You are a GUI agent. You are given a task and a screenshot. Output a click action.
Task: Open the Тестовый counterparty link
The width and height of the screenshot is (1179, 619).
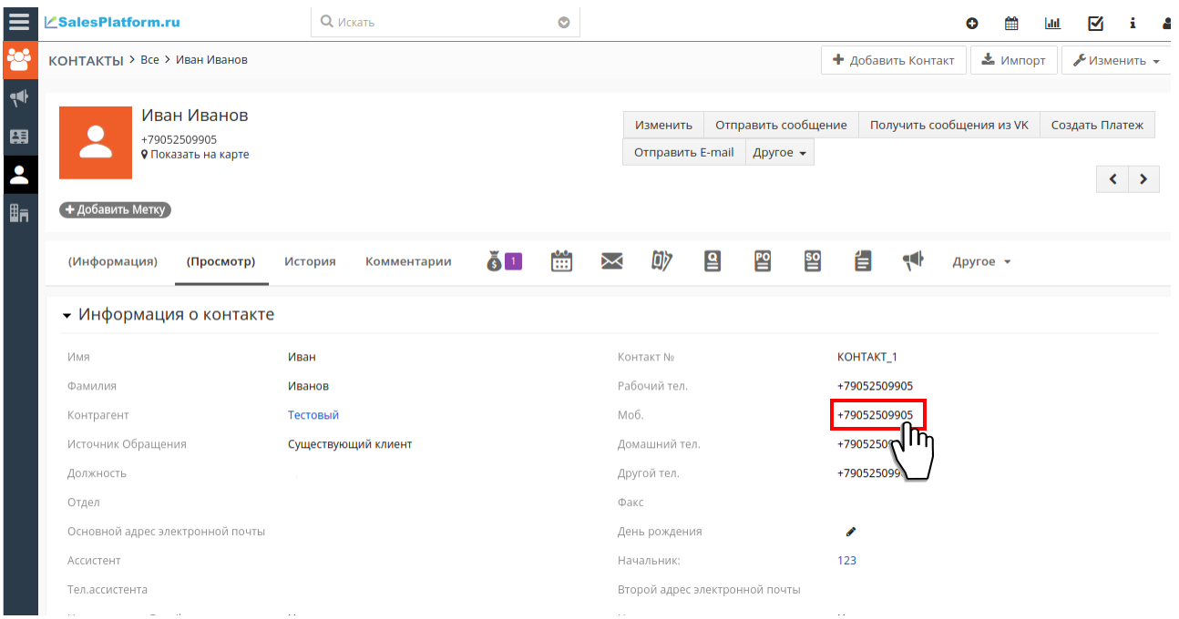pyautogui.click(x=313, y=415)
